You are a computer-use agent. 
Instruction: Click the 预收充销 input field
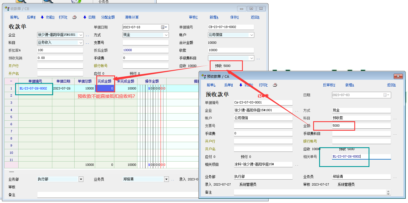(x=60, y=58)
